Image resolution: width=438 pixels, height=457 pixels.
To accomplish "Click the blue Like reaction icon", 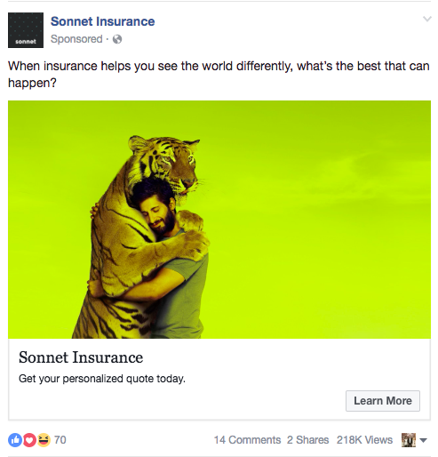I will [x=15, y=440].
